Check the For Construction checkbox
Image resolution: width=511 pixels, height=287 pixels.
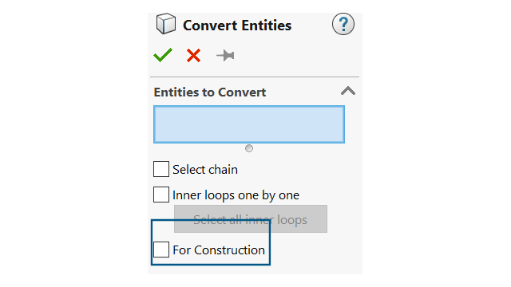[x=161, y=250]
